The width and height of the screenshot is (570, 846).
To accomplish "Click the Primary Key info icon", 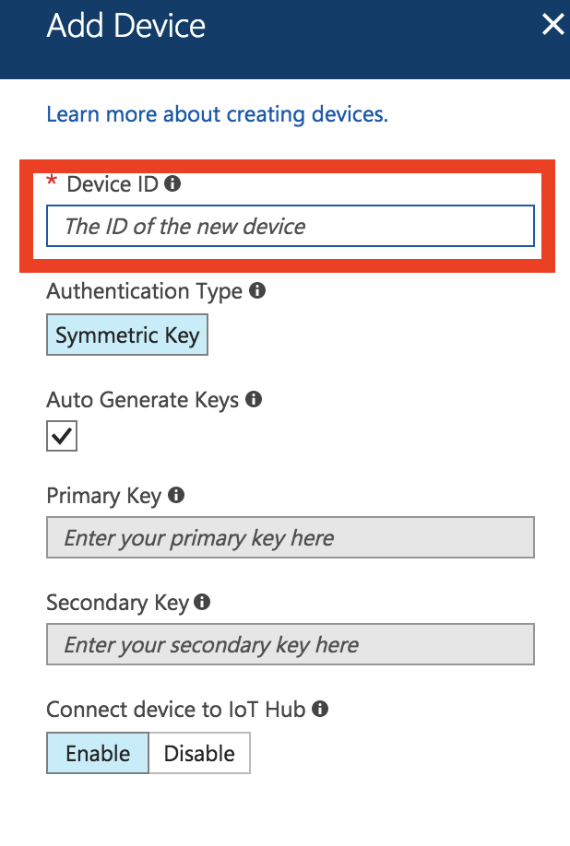I will point(176,495).
